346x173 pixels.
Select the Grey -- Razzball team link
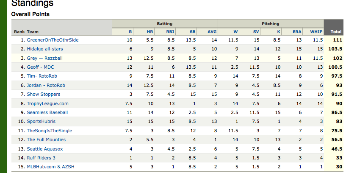tap(44, 58)
